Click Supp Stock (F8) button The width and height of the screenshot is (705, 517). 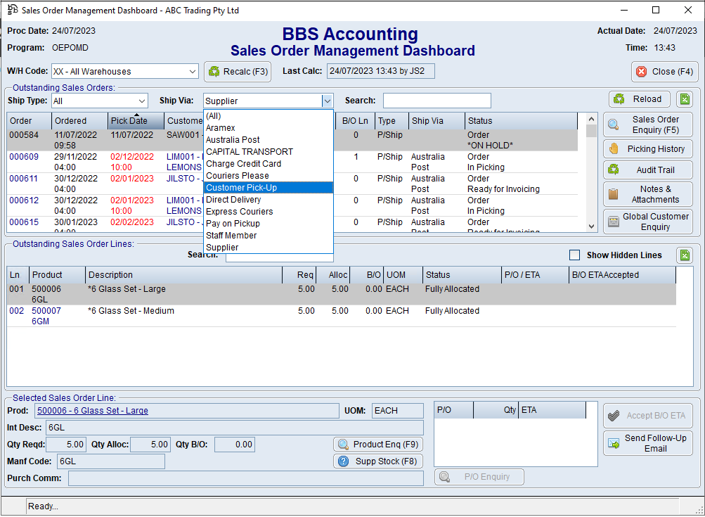[377, 461]
